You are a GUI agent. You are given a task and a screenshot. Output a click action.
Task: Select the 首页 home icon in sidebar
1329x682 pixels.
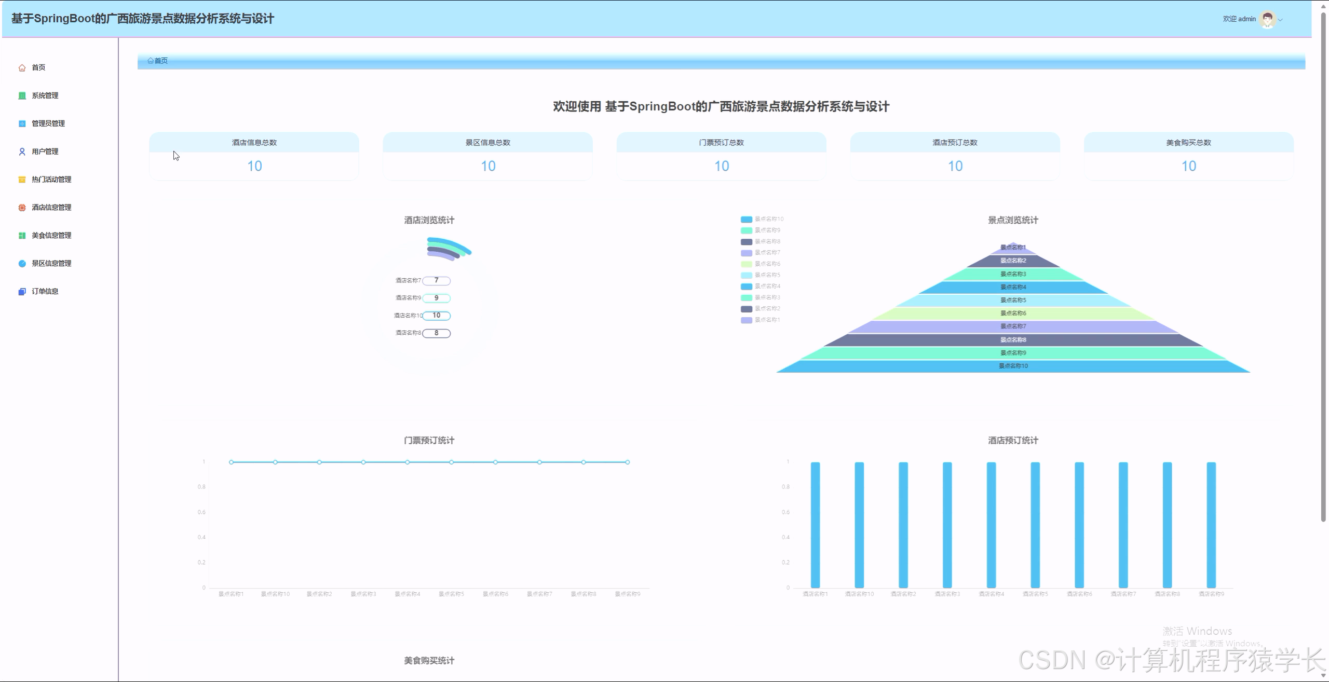pos(22,67)
